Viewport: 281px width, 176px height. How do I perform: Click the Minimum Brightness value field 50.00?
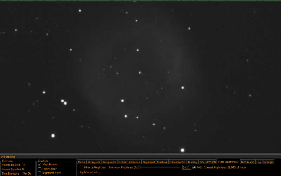click(x=187, y=168)
